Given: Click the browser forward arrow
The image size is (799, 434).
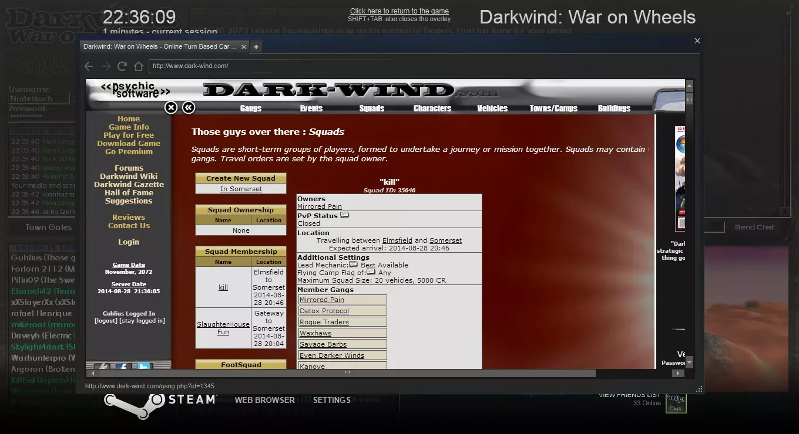Looking at the screenshot, I should pos(106,66).
